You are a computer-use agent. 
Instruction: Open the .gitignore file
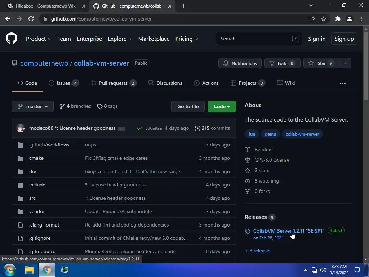click(x=40, y=238)
